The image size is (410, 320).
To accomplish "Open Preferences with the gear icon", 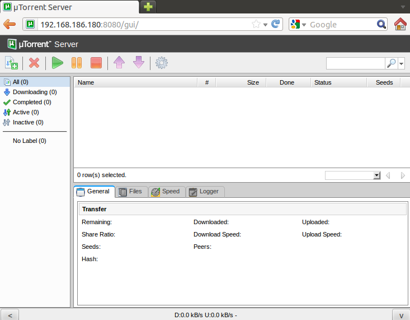I will (162, 63).
